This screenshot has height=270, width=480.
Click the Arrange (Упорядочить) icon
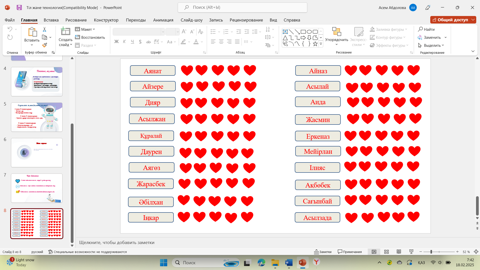coord(336,32)
